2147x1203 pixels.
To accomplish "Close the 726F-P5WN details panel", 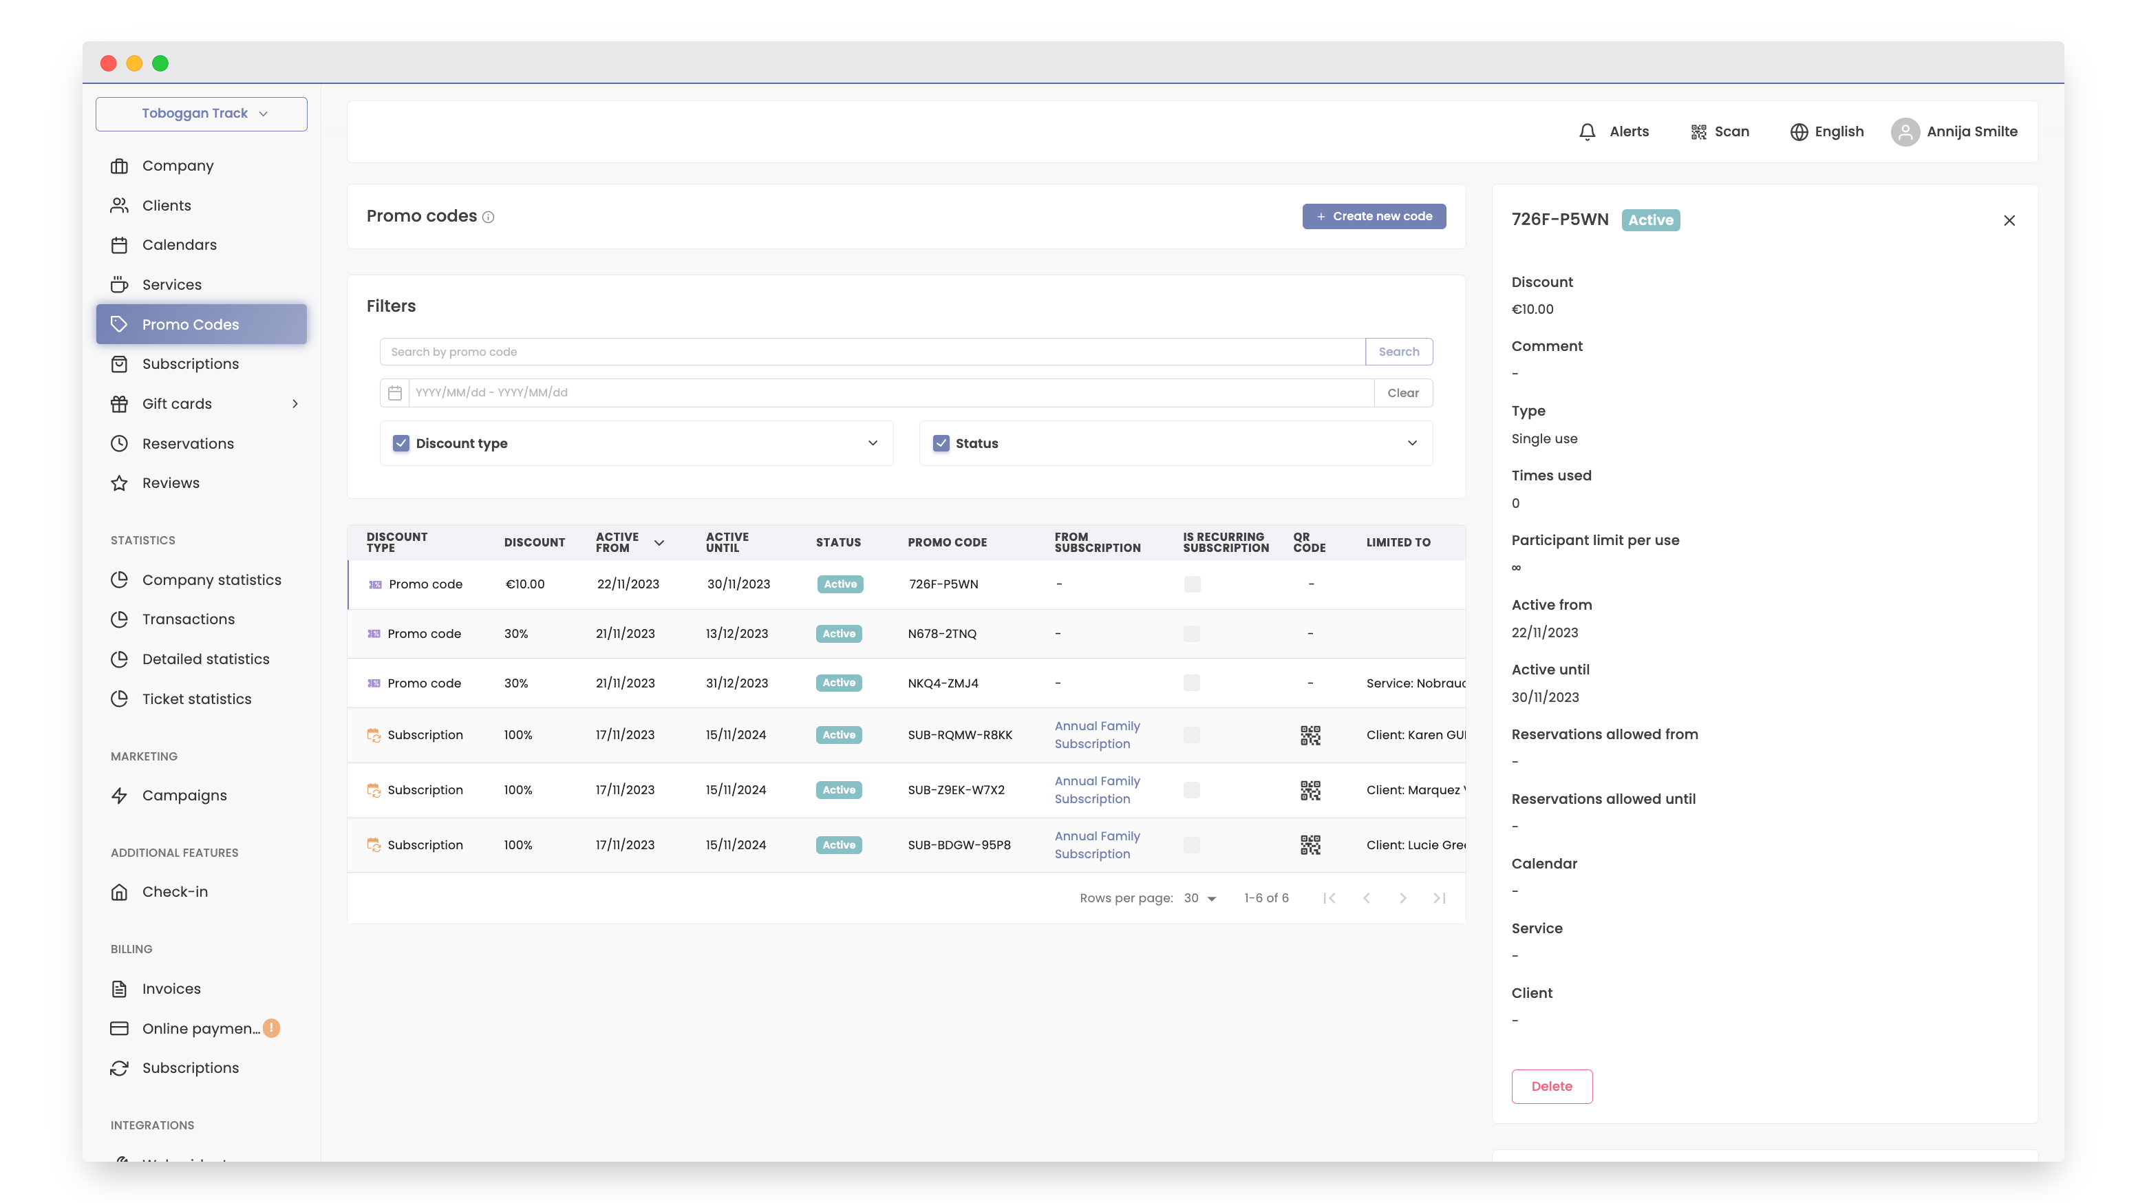I will pyautogui.click(x=2009, y=220).
